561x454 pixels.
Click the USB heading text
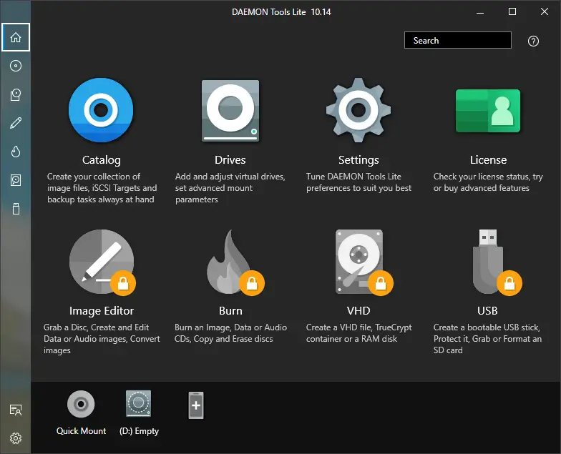pyautogui.click(x=487, y=310)
